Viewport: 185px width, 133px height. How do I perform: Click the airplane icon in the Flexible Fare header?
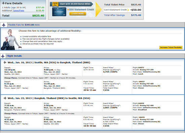point(4,25)
